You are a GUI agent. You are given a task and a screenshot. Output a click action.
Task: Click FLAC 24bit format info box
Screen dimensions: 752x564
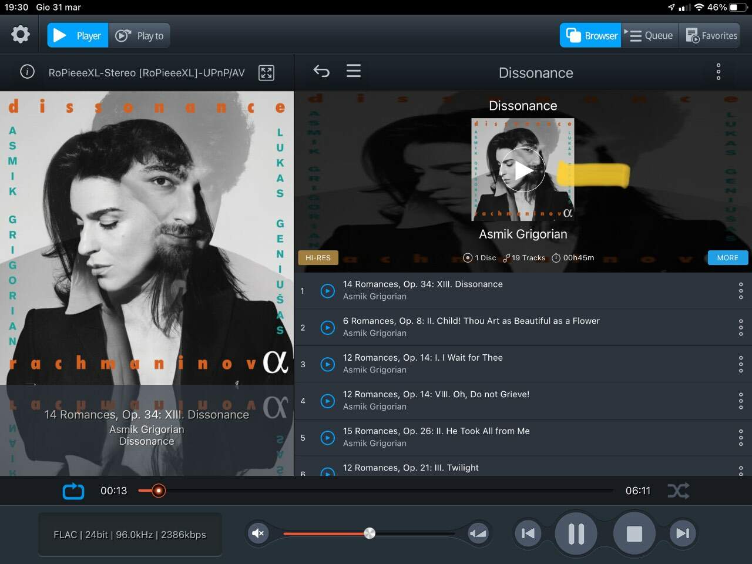tap(130, 535)
